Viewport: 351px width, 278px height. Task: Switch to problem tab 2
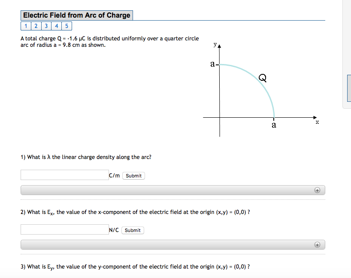tap(36, 26)
